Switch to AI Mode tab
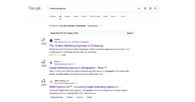This screenshot has height=102, width=195. pyautogui.click(x=53, y=16)
